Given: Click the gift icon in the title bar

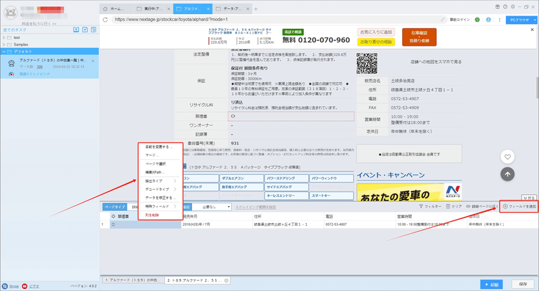Looking at the screenshot, I should coord(497,7).
